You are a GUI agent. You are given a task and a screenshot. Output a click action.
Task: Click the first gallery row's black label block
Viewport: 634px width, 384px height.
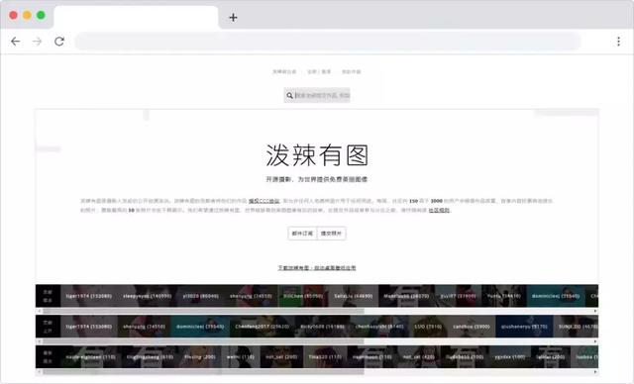[48, 296]
